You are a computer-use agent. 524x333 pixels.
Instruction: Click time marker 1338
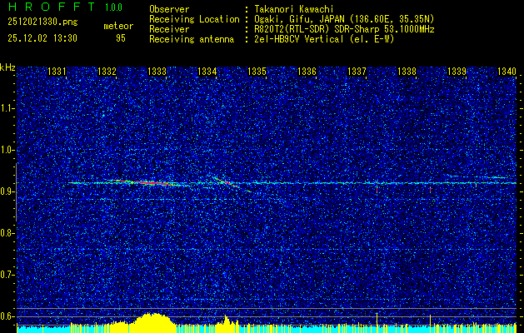tap(407, 72)
